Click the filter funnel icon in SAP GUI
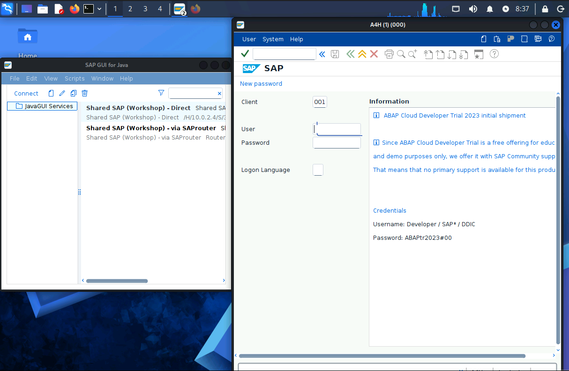The height and width of the screenshot is (371, 569). (x=161, y=93)
